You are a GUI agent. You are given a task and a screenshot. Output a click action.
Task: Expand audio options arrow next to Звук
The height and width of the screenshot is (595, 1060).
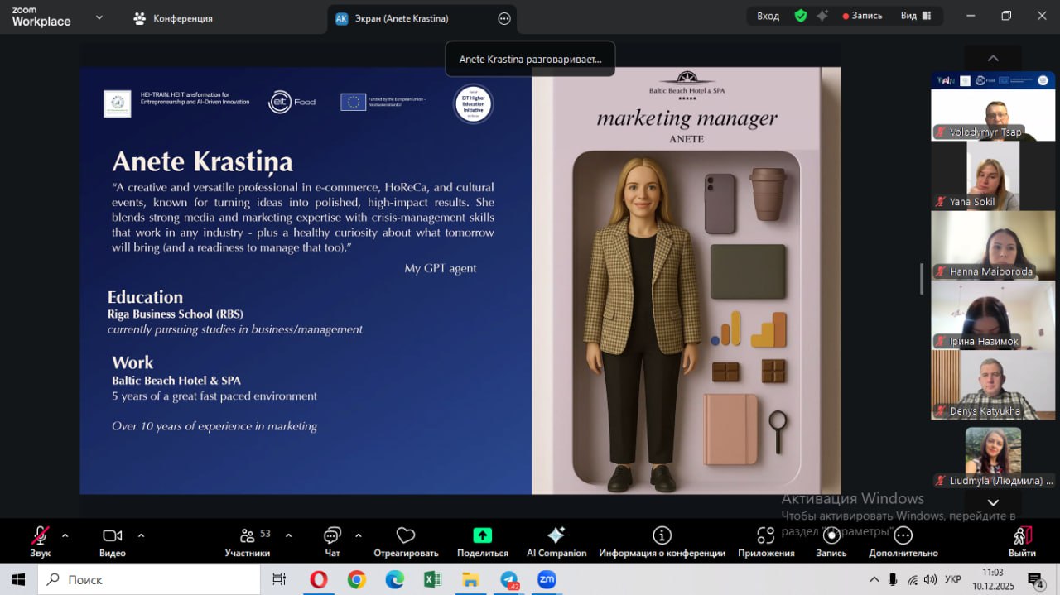65,535
